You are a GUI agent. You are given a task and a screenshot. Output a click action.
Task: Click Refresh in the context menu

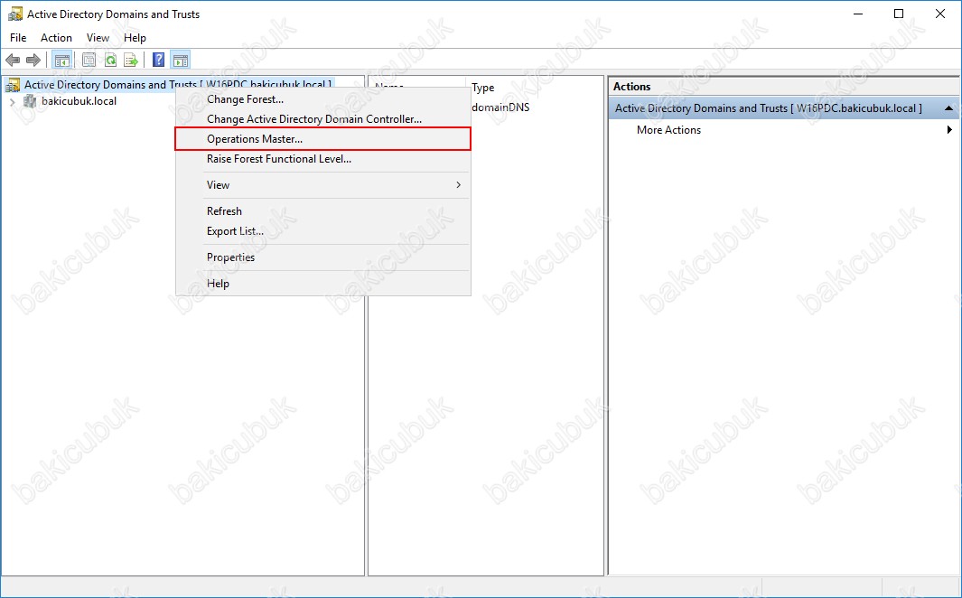(323, 211)
